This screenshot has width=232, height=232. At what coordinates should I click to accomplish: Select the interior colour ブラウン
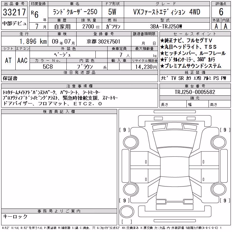pos(85,67)
